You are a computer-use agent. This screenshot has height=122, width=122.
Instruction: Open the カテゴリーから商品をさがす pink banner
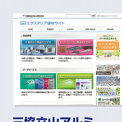point(75,47)
